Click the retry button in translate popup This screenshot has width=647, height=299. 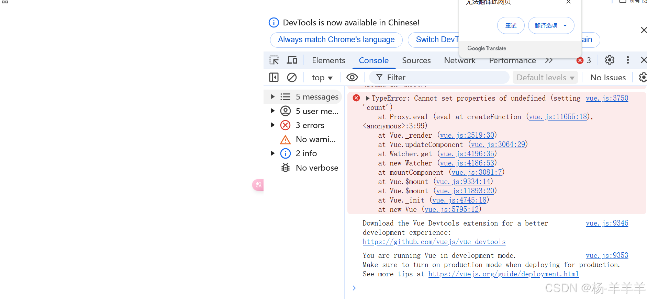[x=511, y=26]
